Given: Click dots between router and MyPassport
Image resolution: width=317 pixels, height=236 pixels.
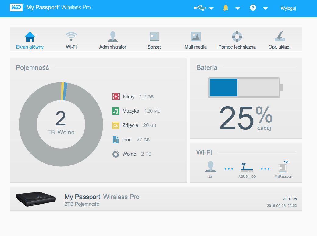Looking at the screenshot, I should [x=265, y=169].
